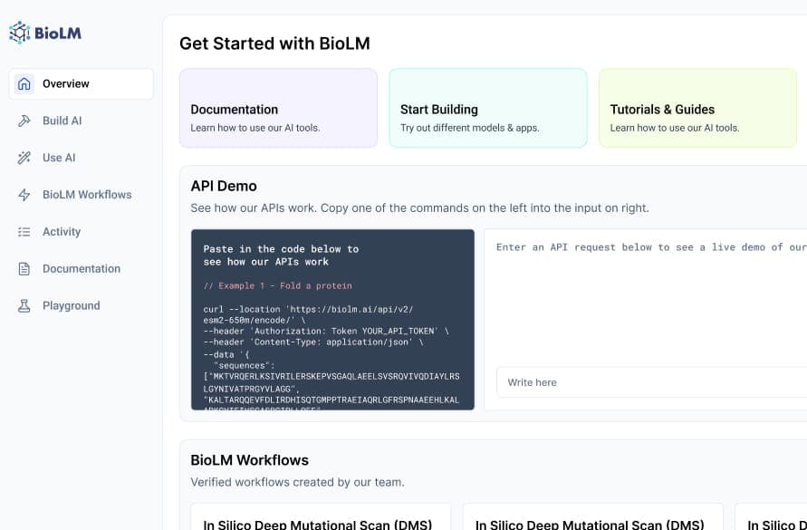The width and height of the screenshot is (807, 530).
Task: Click the Build AI hammer icon
Action: coord(24,120)
